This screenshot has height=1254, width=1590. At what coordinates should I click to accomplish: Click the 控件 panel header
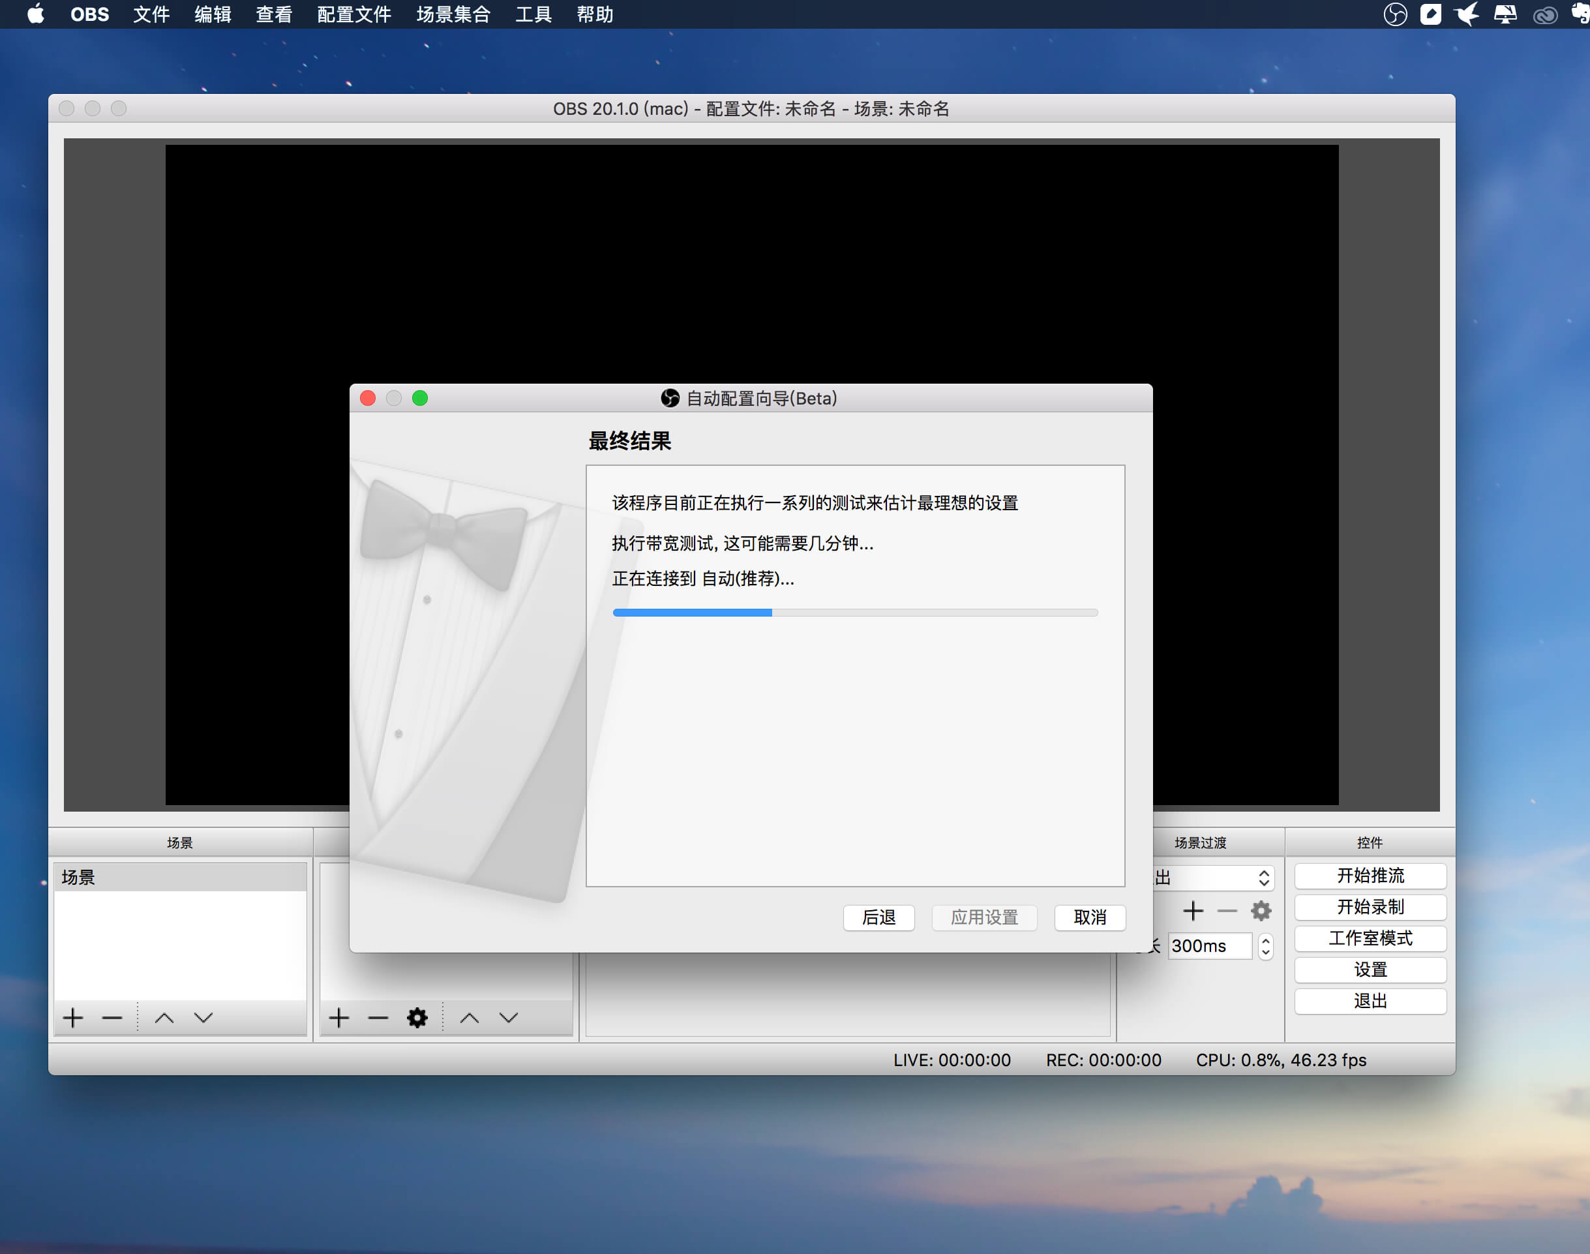click(x=1369, y=842)
